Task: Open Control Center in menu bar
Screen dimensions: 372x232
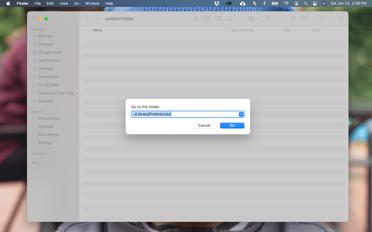Action: [315, 3]
